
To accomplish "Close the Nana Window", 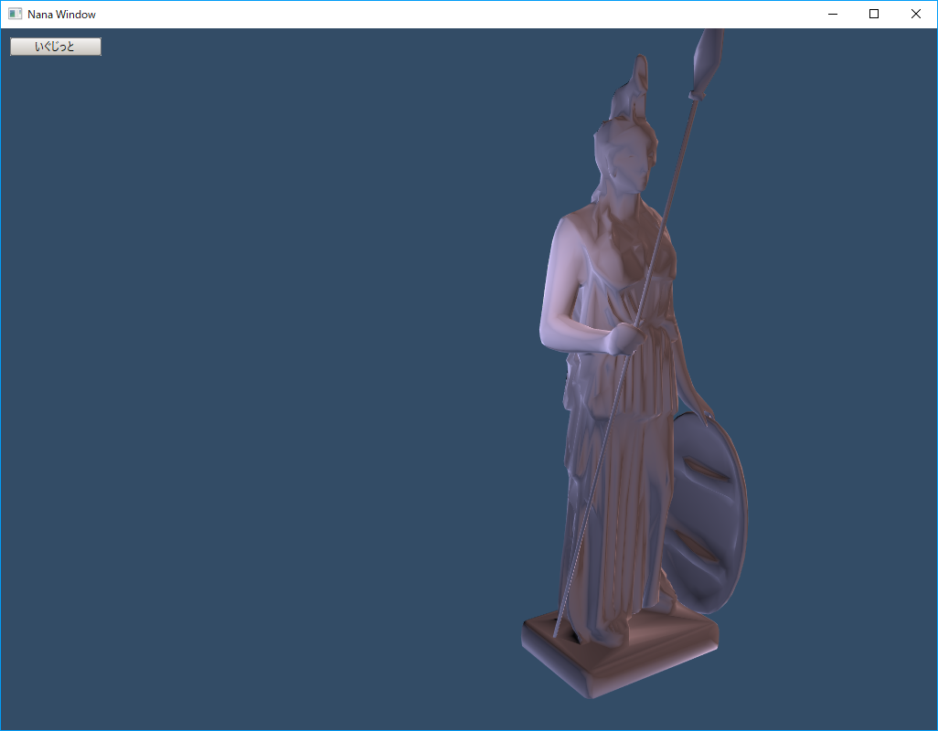I will (x=916, y=14).
